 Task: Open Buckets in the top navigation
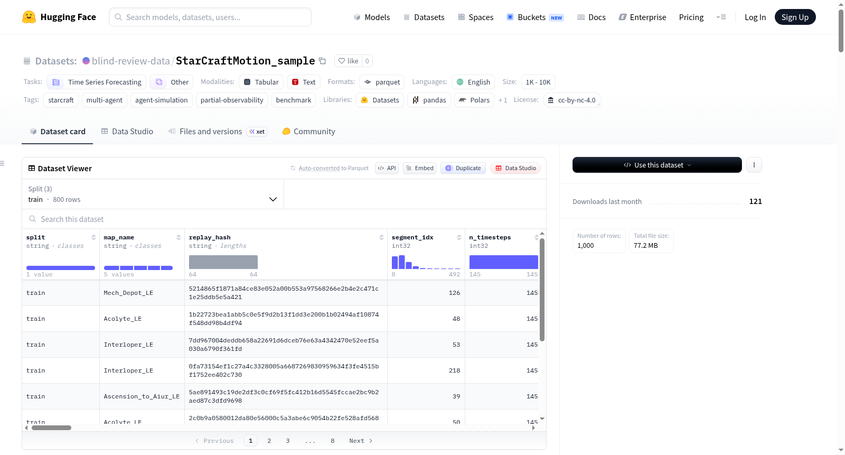tap(535, 17)
